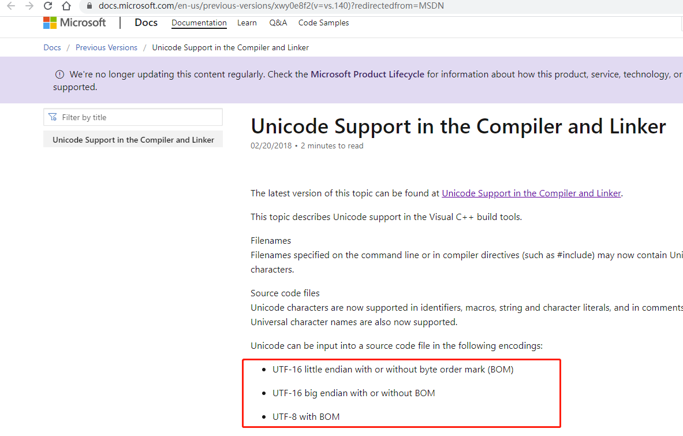The width and height of the screenshot is (683, 436).
Task: Click the UTF-16 little endian bullet text
Action: click(393, 370)
